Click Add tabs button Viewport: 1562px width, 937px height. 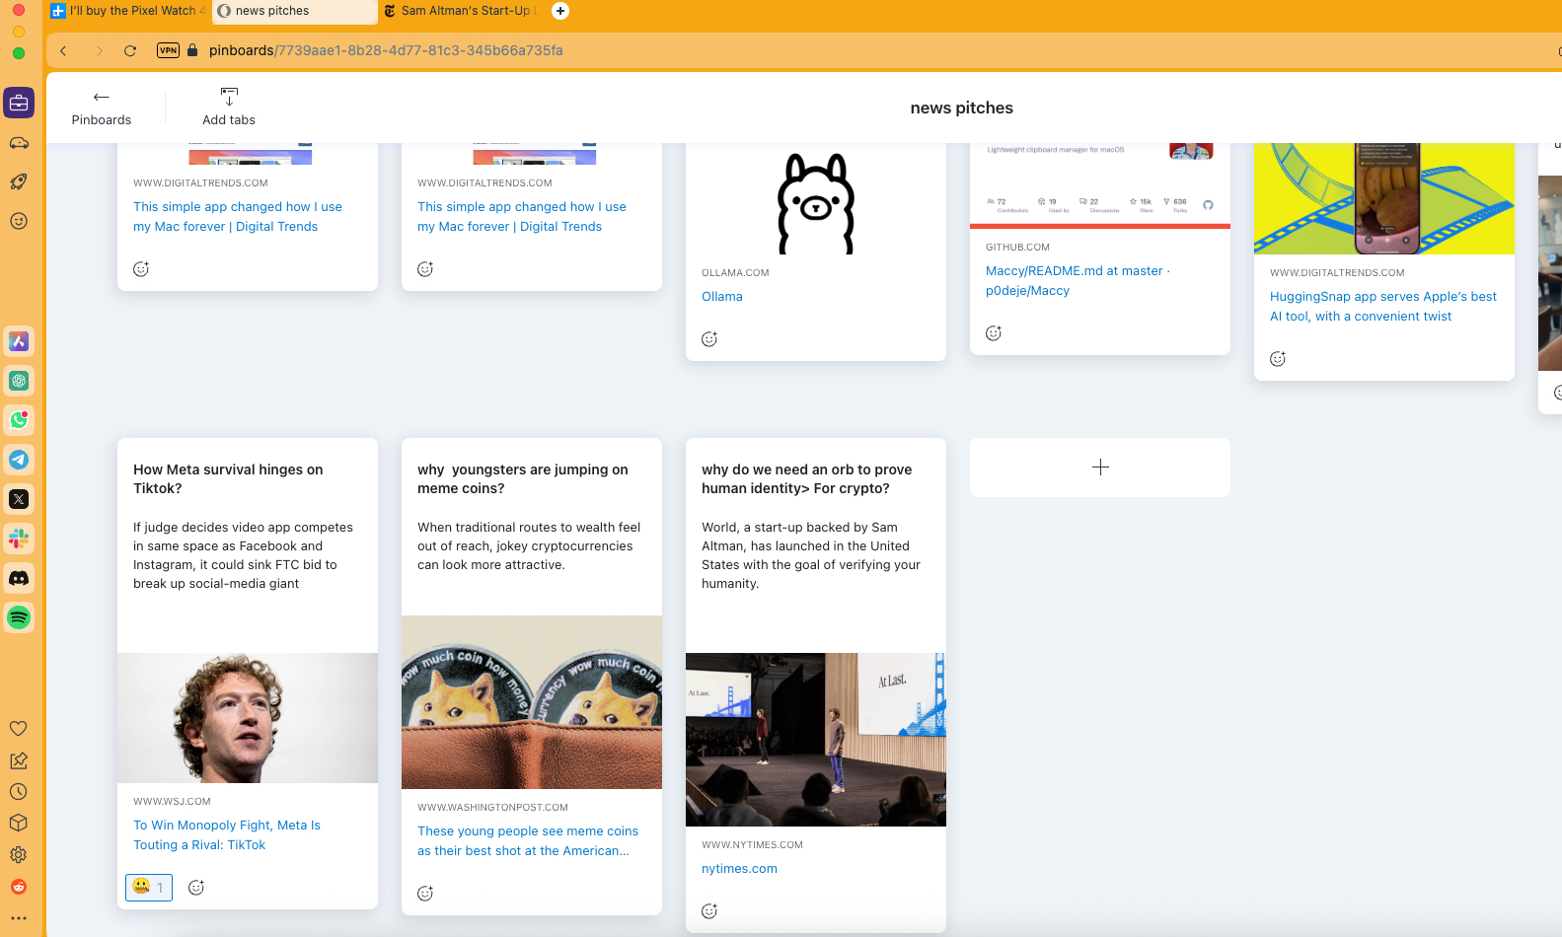(x=229, y=107)
